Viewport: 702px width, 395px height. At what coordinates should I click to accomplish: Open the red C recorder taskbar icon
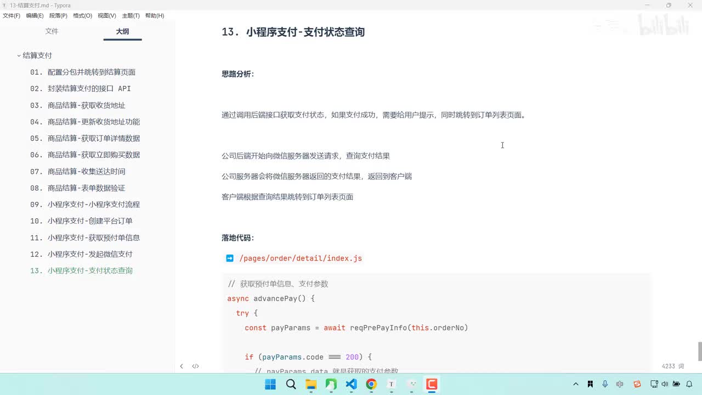(x=432, y=384)
